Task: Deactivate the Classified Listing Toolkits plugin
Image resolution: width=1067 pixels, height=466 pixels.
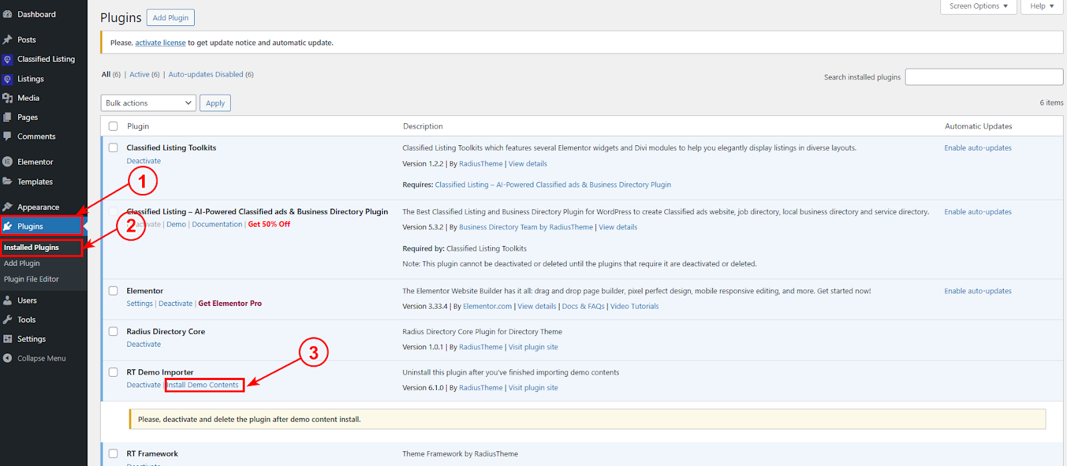Action: pyautogui.click(x=143, y=161)
